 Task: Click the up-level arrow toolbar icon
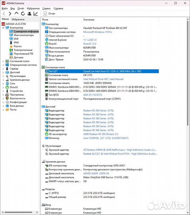(x=16, y=14)
